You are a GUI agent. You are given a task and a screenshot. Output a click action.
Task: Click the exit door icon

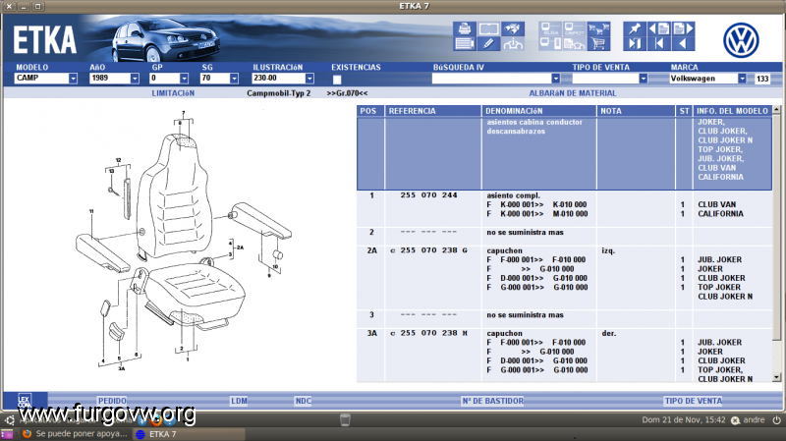pos(635,43)
